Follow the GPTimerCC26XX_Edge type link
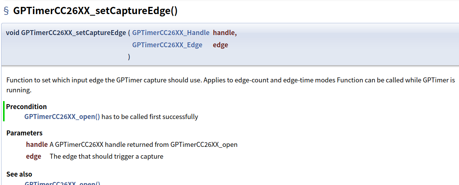Viewport: 459px width, 185px height. [x=167, y=45]
